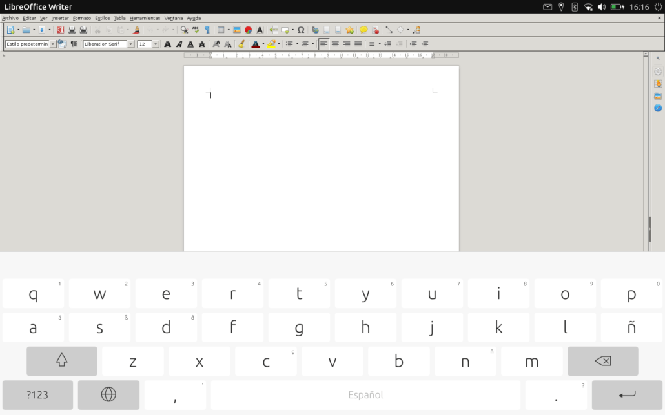
Task: Open highlighting color dropdown arrow
Action: tap(279, 44)
